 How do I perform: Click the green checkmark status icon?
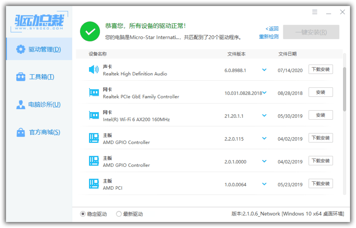tap(90, 32)
